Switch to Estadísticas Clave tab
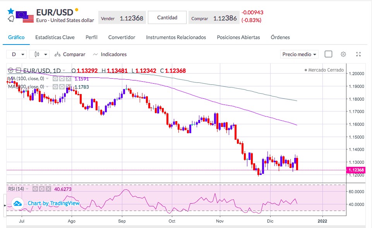The width and height of the screenshot is (372, 228). coord(55,37)
